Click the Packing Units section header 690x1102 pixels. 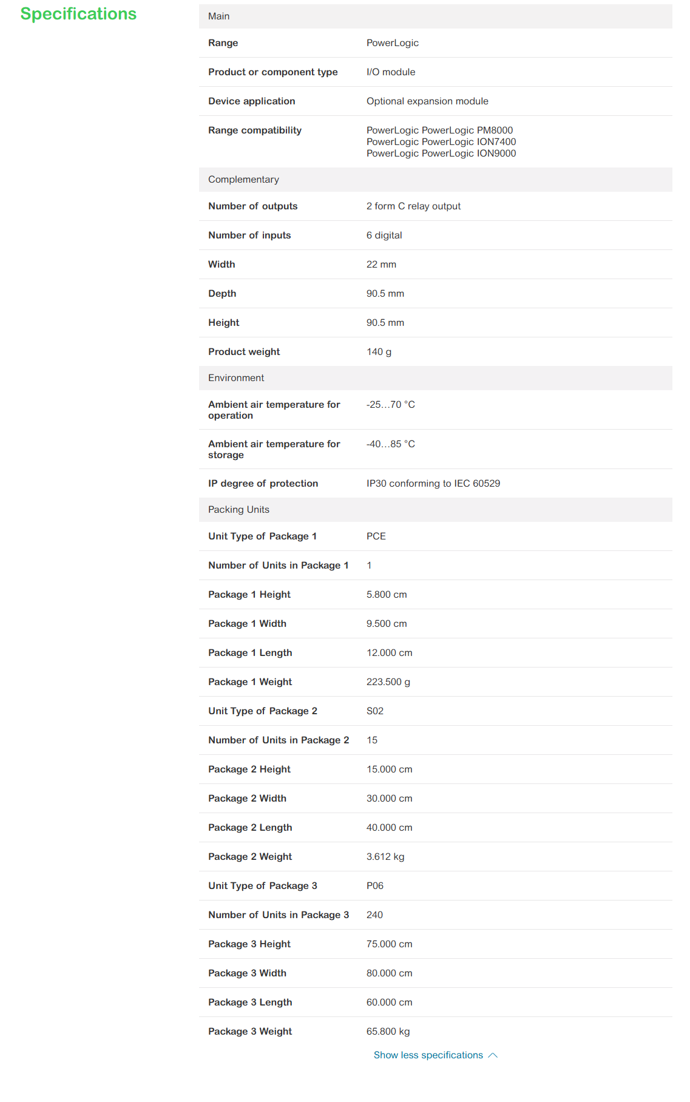pyautogui.click(x=238, y=510)
